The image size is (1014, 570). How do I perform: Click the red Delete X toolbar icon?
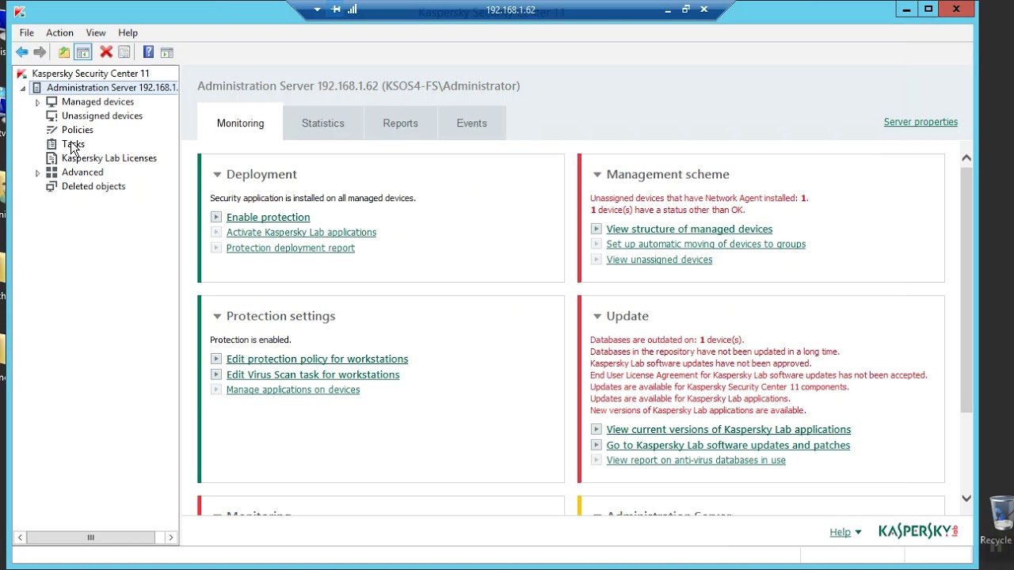point(106,52)
